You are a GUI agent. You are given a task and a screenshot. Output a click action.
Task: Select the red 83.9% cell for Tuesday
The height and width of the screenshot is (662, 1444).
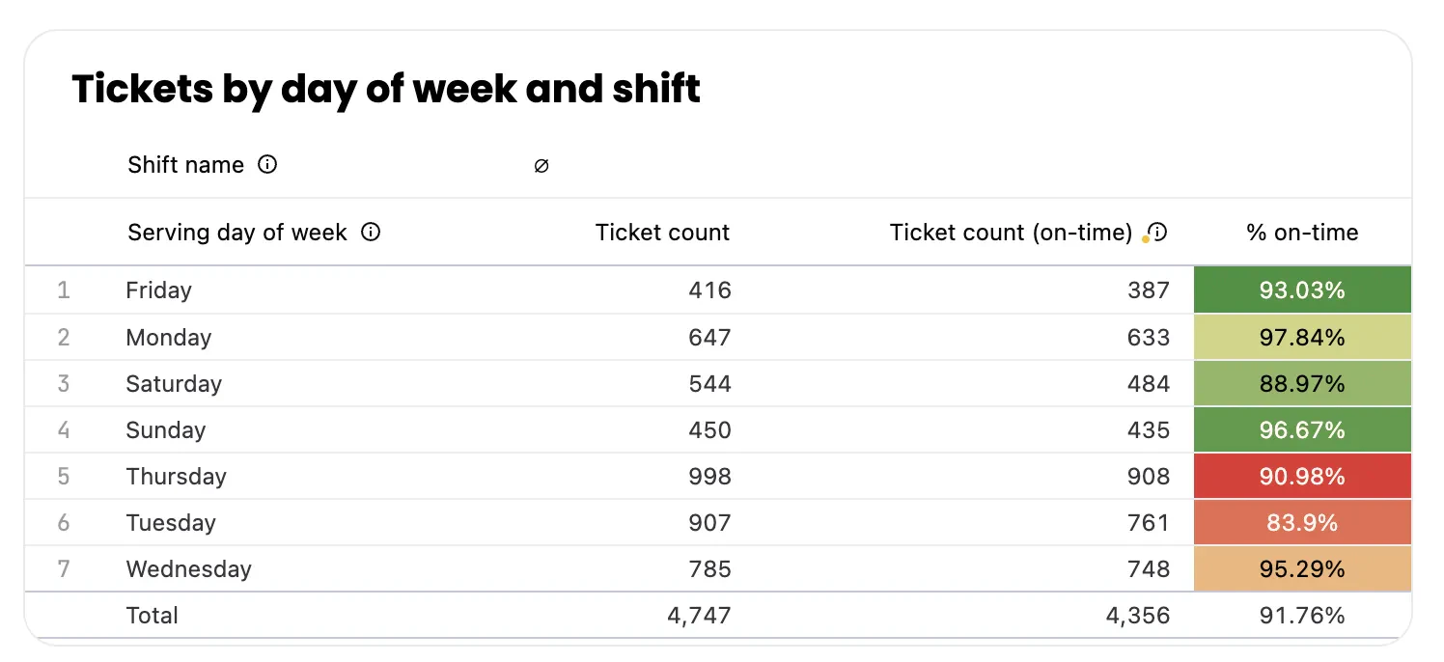coord(1301,522)
